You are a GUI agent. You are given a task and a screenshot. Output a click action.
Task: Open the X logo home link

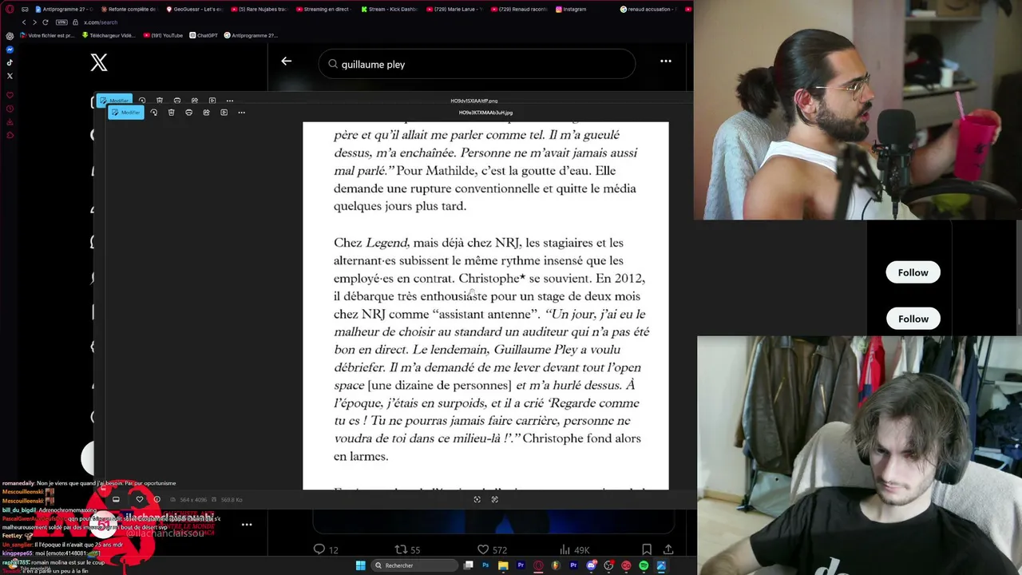(x=99, y=63)
